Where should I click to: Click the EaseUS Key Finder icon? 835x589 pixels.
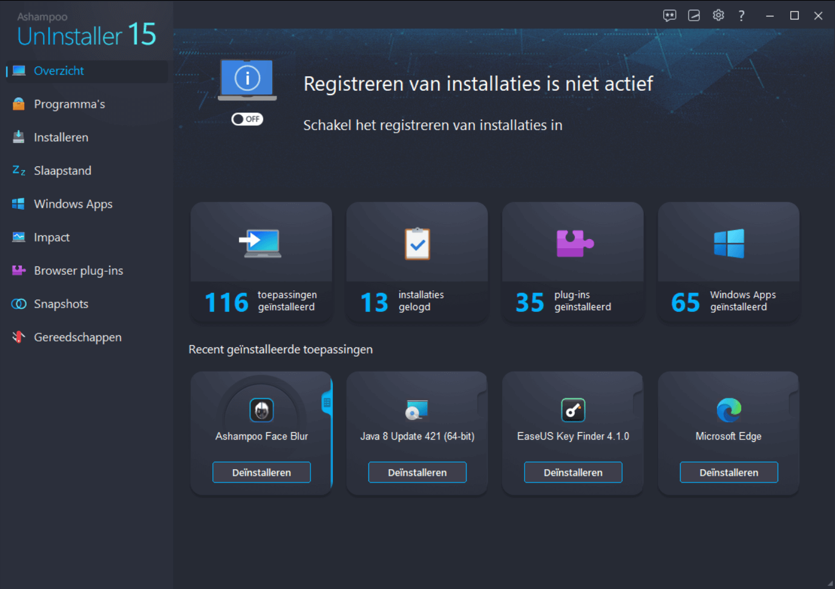click(x=573, y=410)
